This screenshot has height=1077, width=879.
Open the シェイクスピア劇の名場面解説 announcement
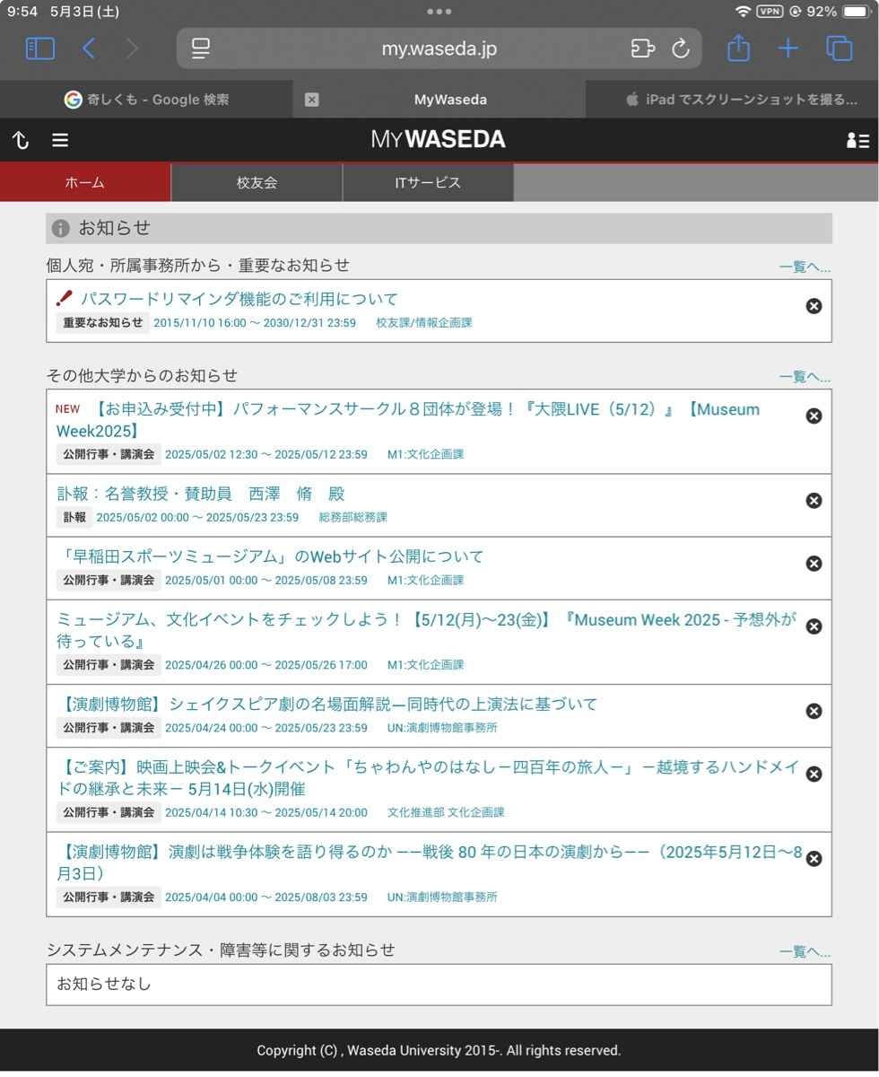(x=327, y=705)
